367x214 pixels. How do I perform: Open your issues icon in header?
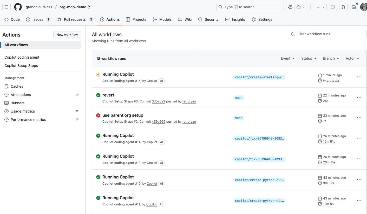333,7
